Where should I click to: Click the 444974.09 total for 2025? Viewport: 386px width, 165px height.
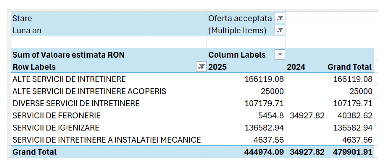[264, 152]
